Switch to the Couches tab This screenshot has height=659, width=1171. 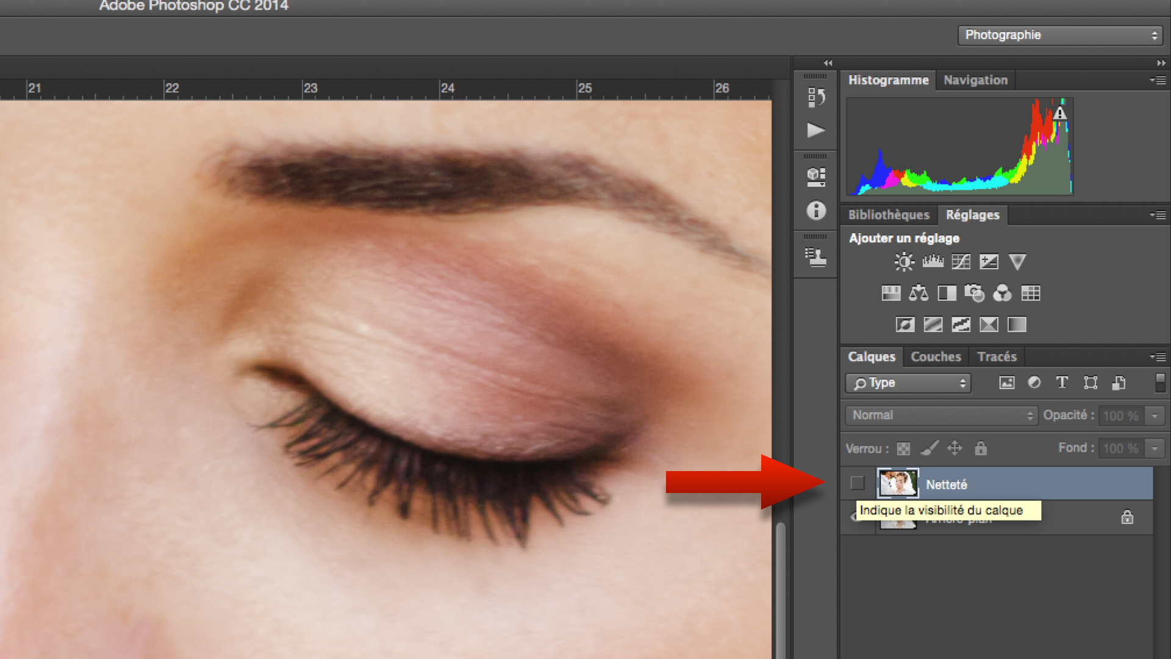coord(936,357)
